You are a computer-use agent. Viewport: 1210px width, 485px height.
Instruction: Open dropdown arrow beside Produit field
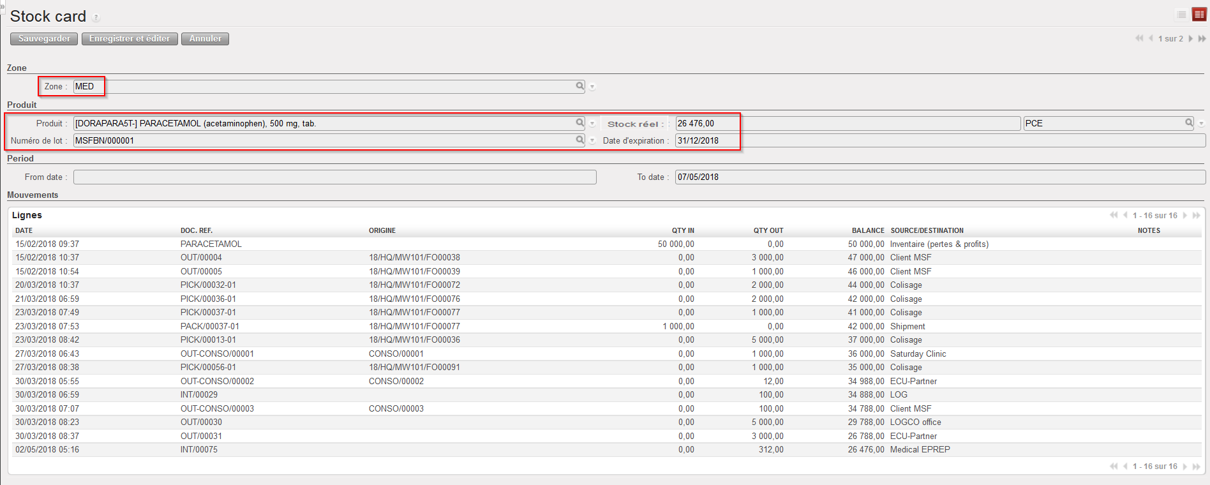592,123
